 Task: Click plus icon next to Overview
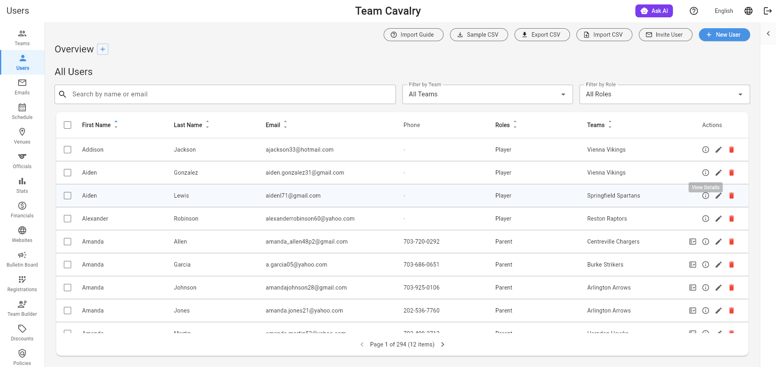click(103, 49)
